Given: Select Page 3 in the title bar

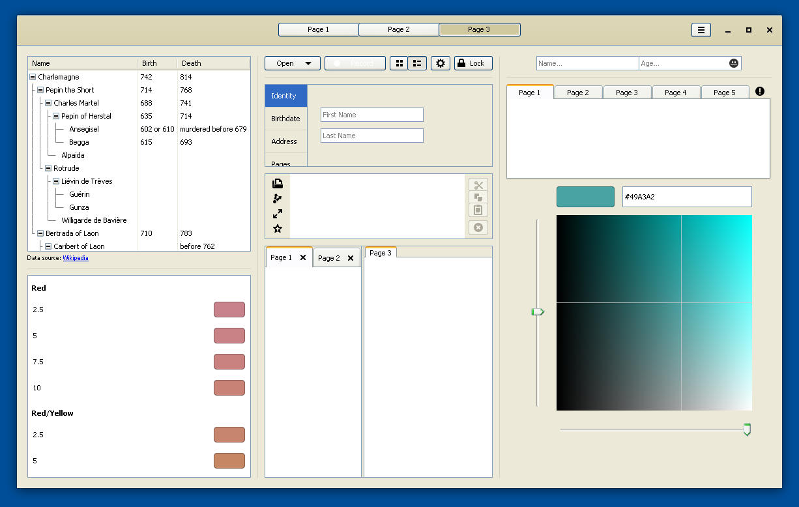Looking at the screenshot, I should pos(480,29).
